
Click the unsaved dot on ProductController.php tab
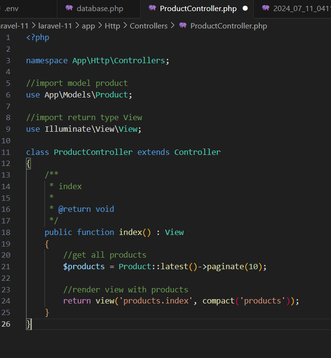pyautogui.click(x=245, y=9)
